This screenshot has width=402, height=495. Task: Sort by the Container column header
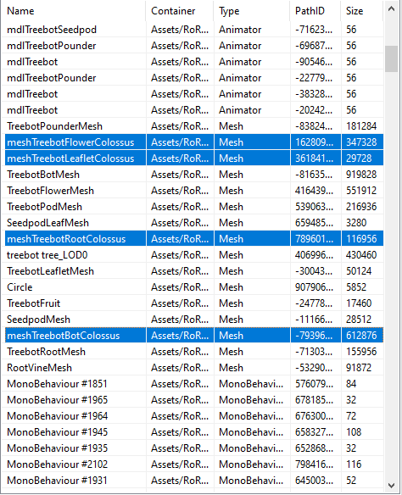pyautogui.click(x=180, y=11)
